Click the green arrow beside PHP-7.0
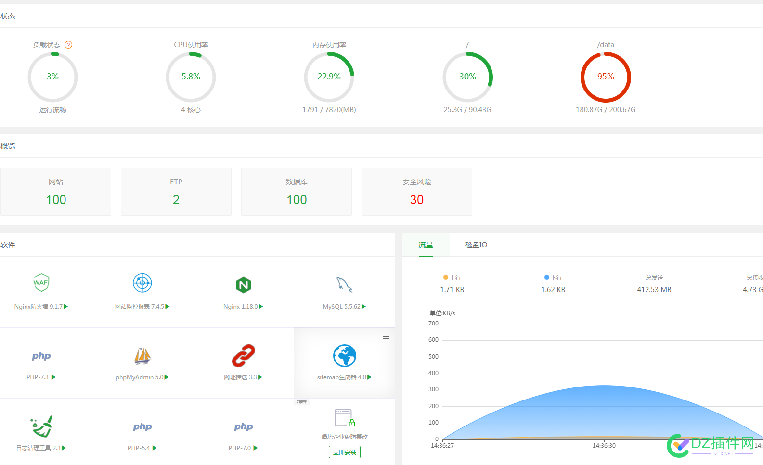 click(256, 448)
